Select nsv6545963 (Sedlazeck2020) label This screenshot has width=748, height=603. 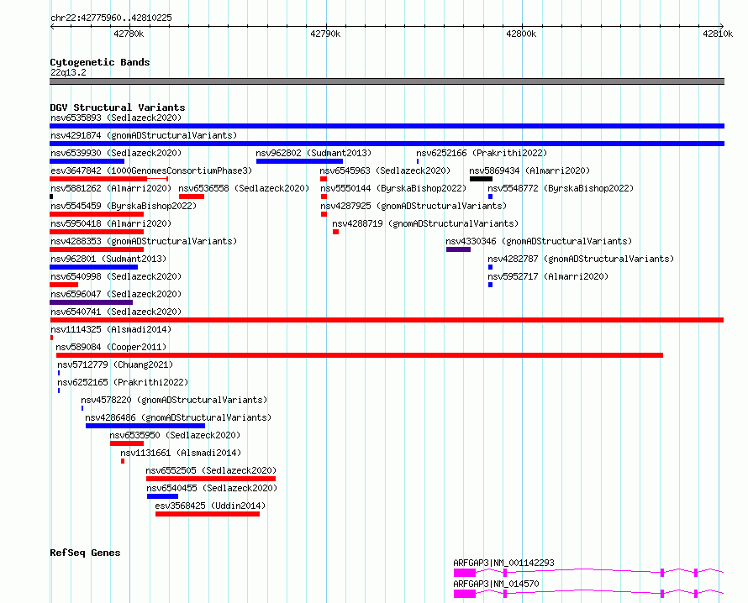click(x=385, y=170)
